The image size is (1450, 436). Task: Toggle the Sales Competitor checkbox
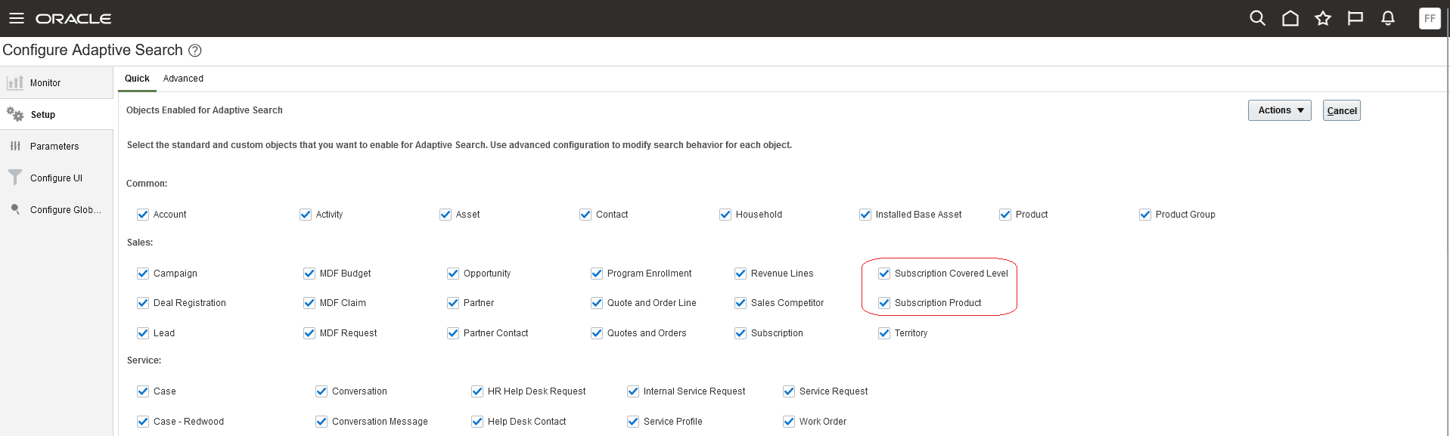[741, 303]
